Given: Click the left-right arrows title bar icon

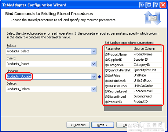Looking at the screenshot, I should click(142, 5).
